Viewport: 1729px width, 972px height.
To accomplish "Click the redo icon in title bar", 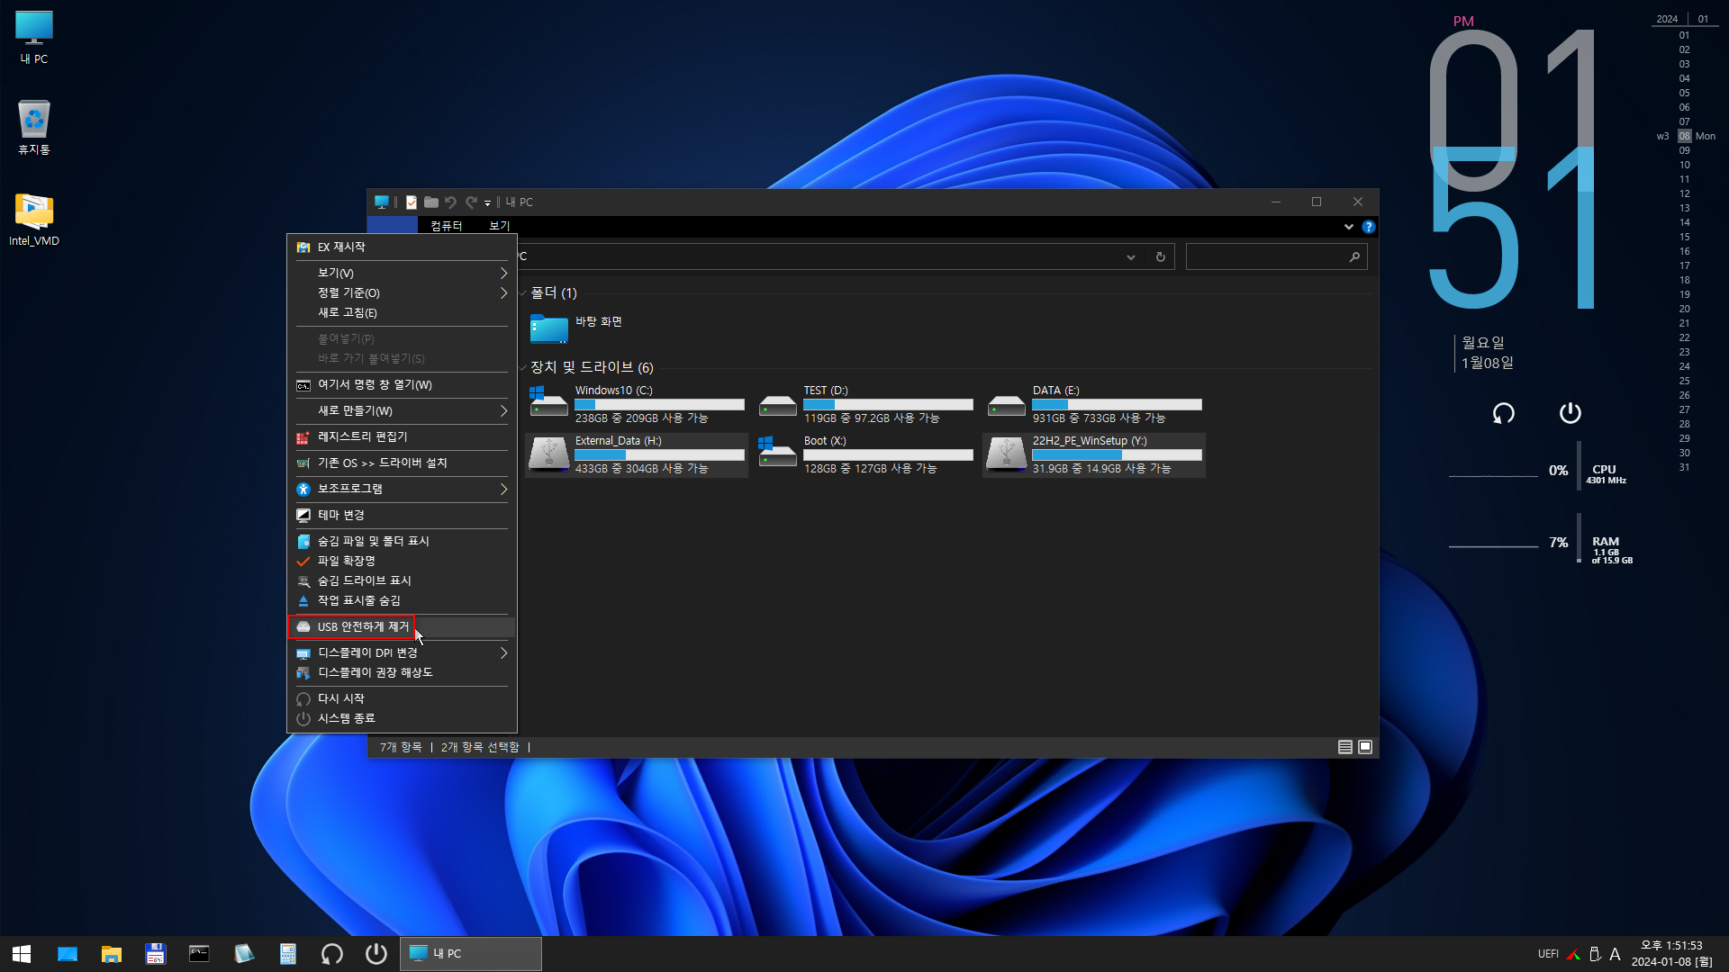I will [471, 202].
